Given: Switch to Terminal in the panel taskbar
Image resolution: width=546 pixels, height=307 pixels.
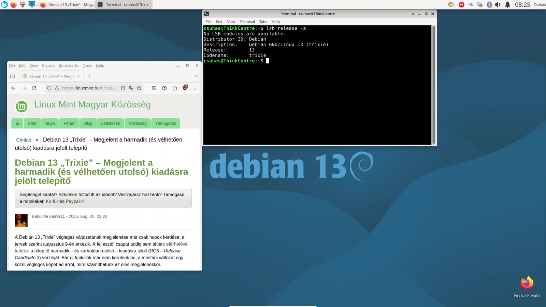Looking at the screenshot, I should pos(124,4).
